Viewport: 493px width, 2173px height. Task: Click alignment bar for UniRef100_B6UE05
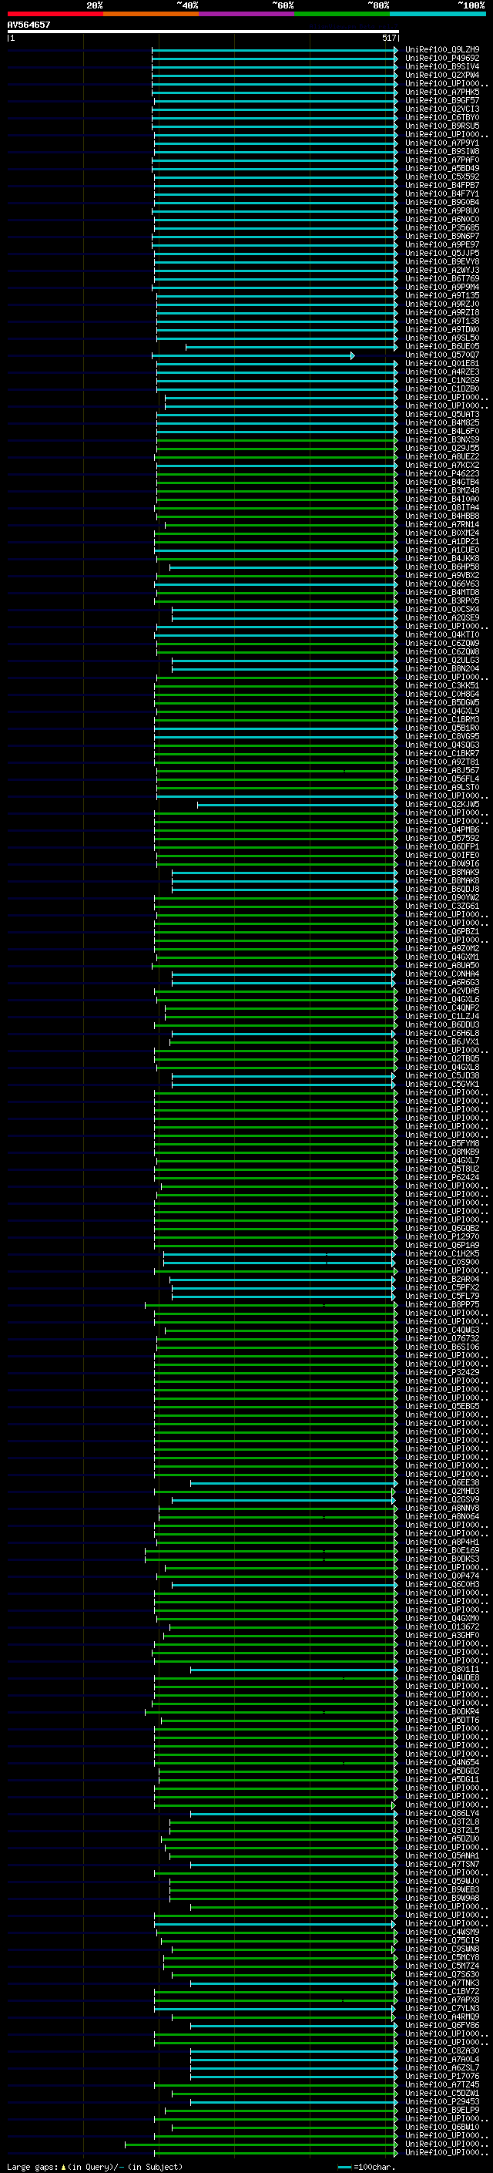pos(292,347)
